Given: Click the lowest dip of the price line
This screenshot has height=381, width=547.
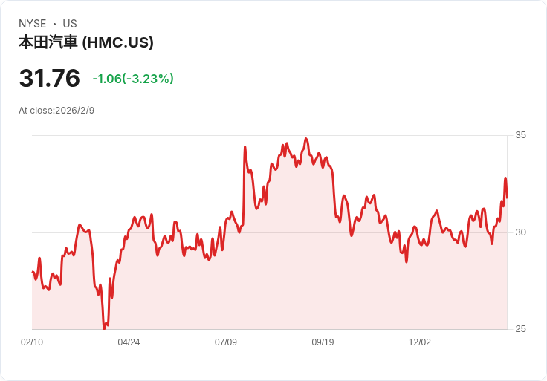Looking at the screenshot, I should pos(104,329).
